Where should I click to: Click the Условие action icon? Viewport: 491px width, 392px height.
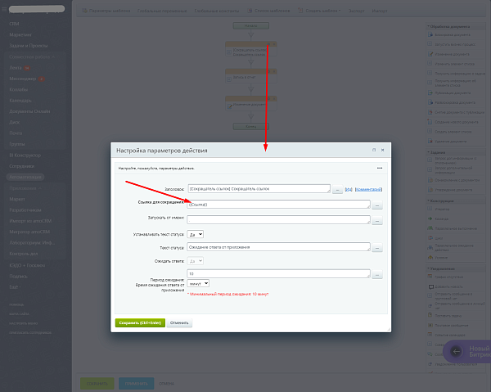point(430,257)
